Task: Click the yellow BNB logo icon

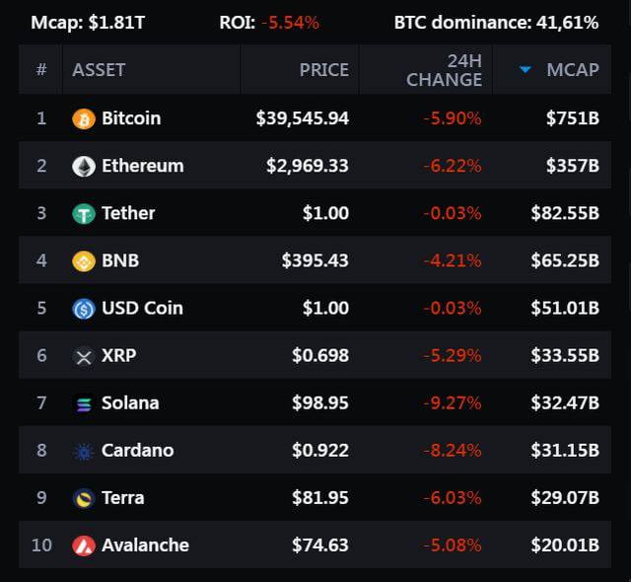Action: click(84, 261)
